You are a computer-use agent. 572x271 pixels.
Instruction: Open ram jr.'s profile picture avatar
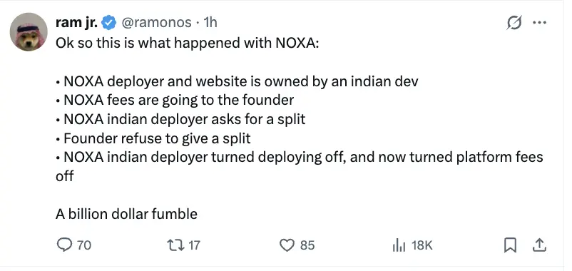pyautogui.click(x=29, y=31)
